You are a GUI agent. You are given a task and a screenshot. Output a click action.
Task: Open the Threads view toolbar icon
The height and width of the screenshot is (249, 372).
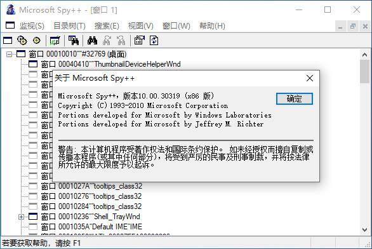[37, 41]
